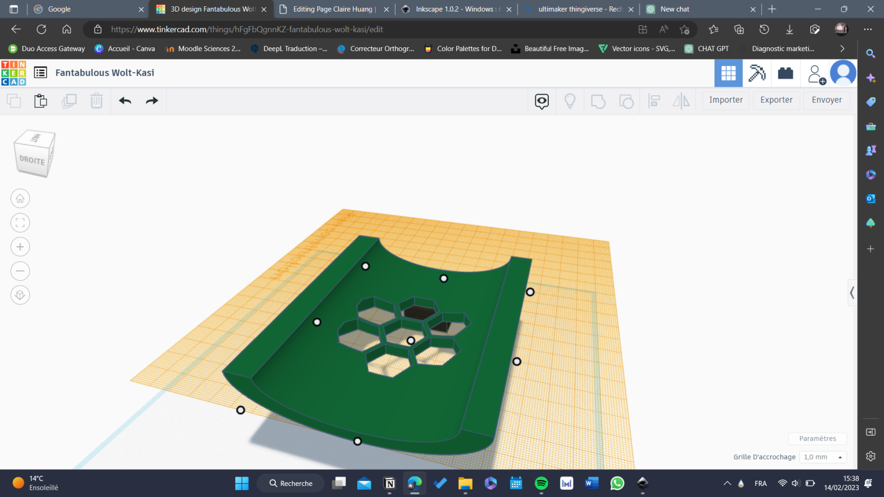Click the Exporter button
The image size is (884, 497).
click(x=777, y=100)
